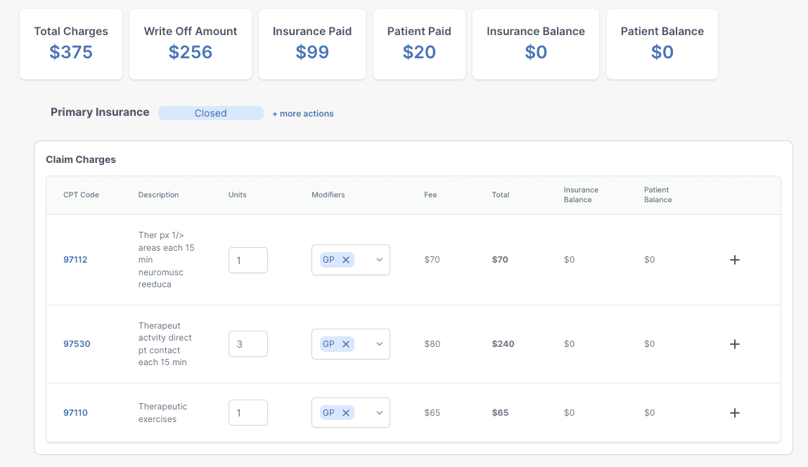Viewport: 808px width, 467px height.
Task: Open modifiers dropdown for CPT 97110
Action: coord(379,413)
